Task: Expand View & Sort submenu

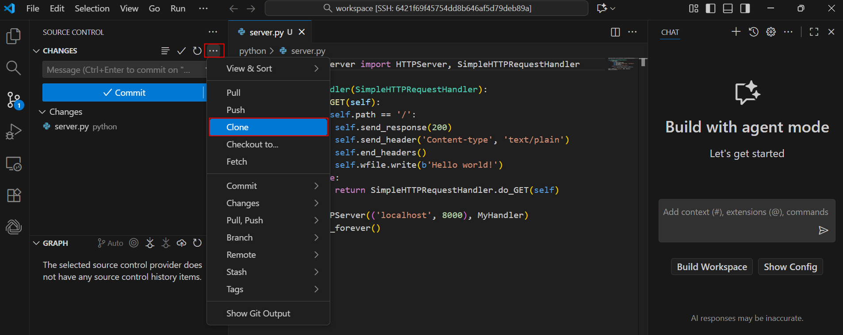Action: tap(268, 68)
